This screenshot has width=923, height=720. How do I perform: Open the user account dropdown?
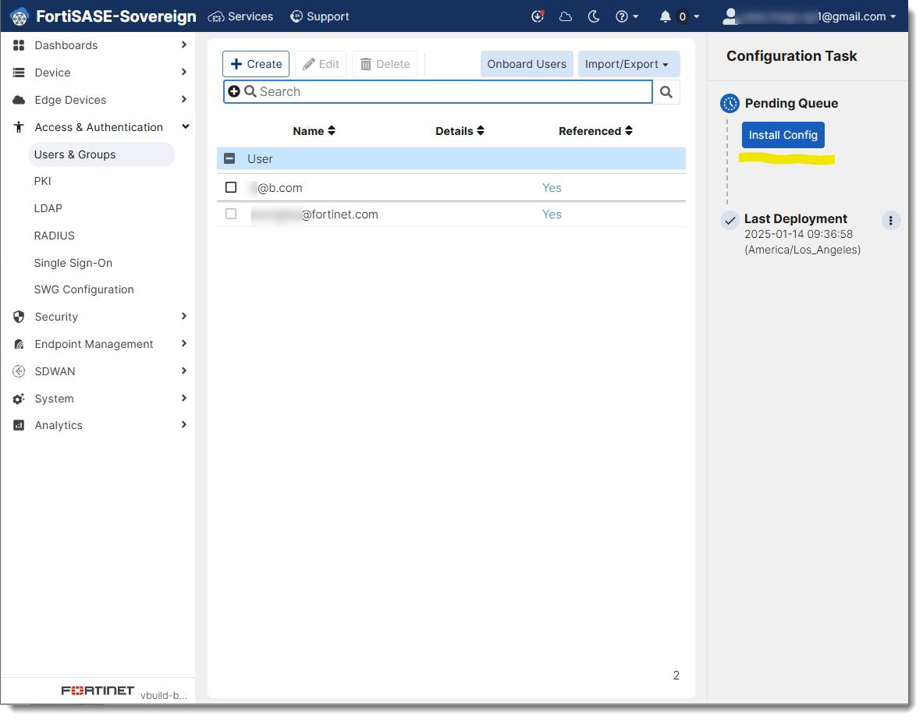pyautogui.click(x=809, y=16)
